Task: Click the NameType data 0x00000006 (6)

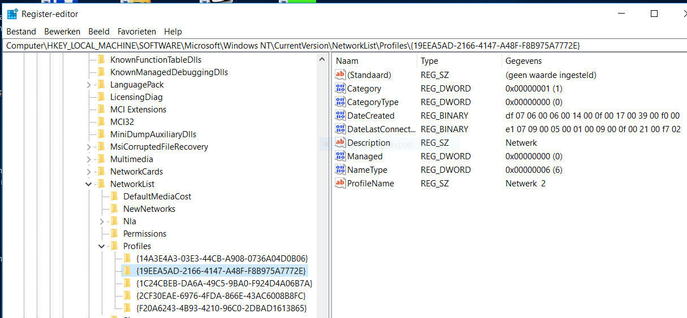Action: pos(534,170)
